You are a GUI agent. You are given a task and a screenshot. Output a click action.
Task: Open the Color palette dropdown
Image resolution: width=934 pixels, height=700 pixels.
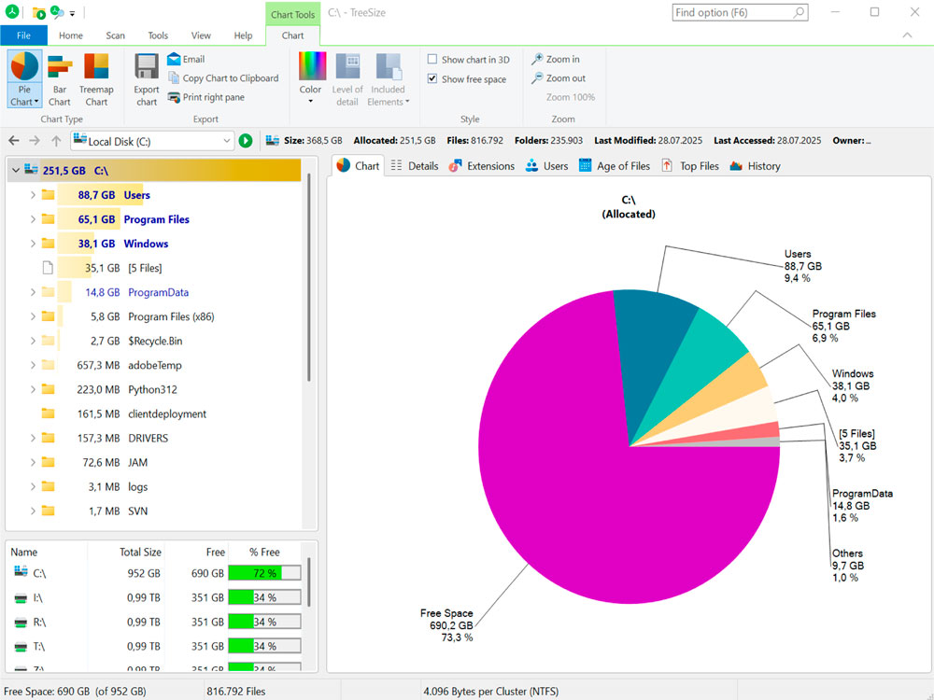(x=310, y=78)
